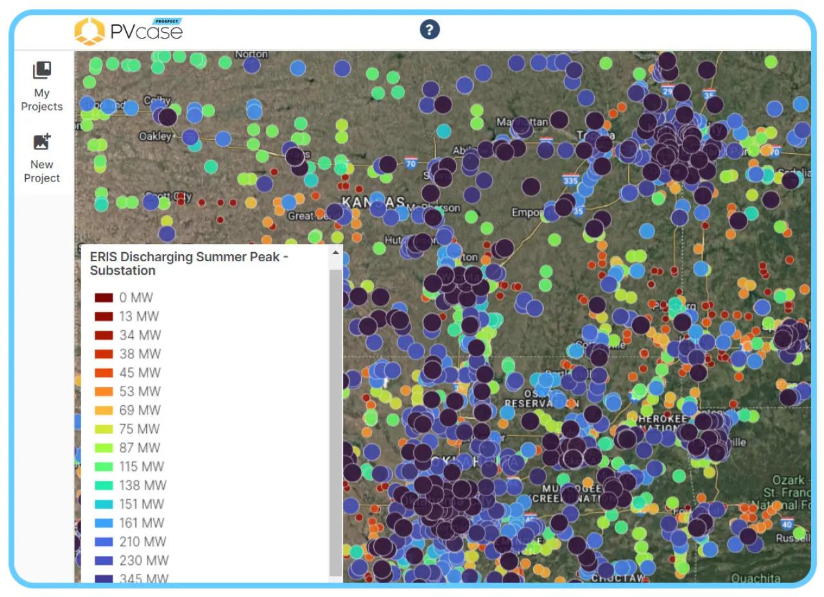
Task: Click the dark purple substation near Colby
Action: coord(167,117)
